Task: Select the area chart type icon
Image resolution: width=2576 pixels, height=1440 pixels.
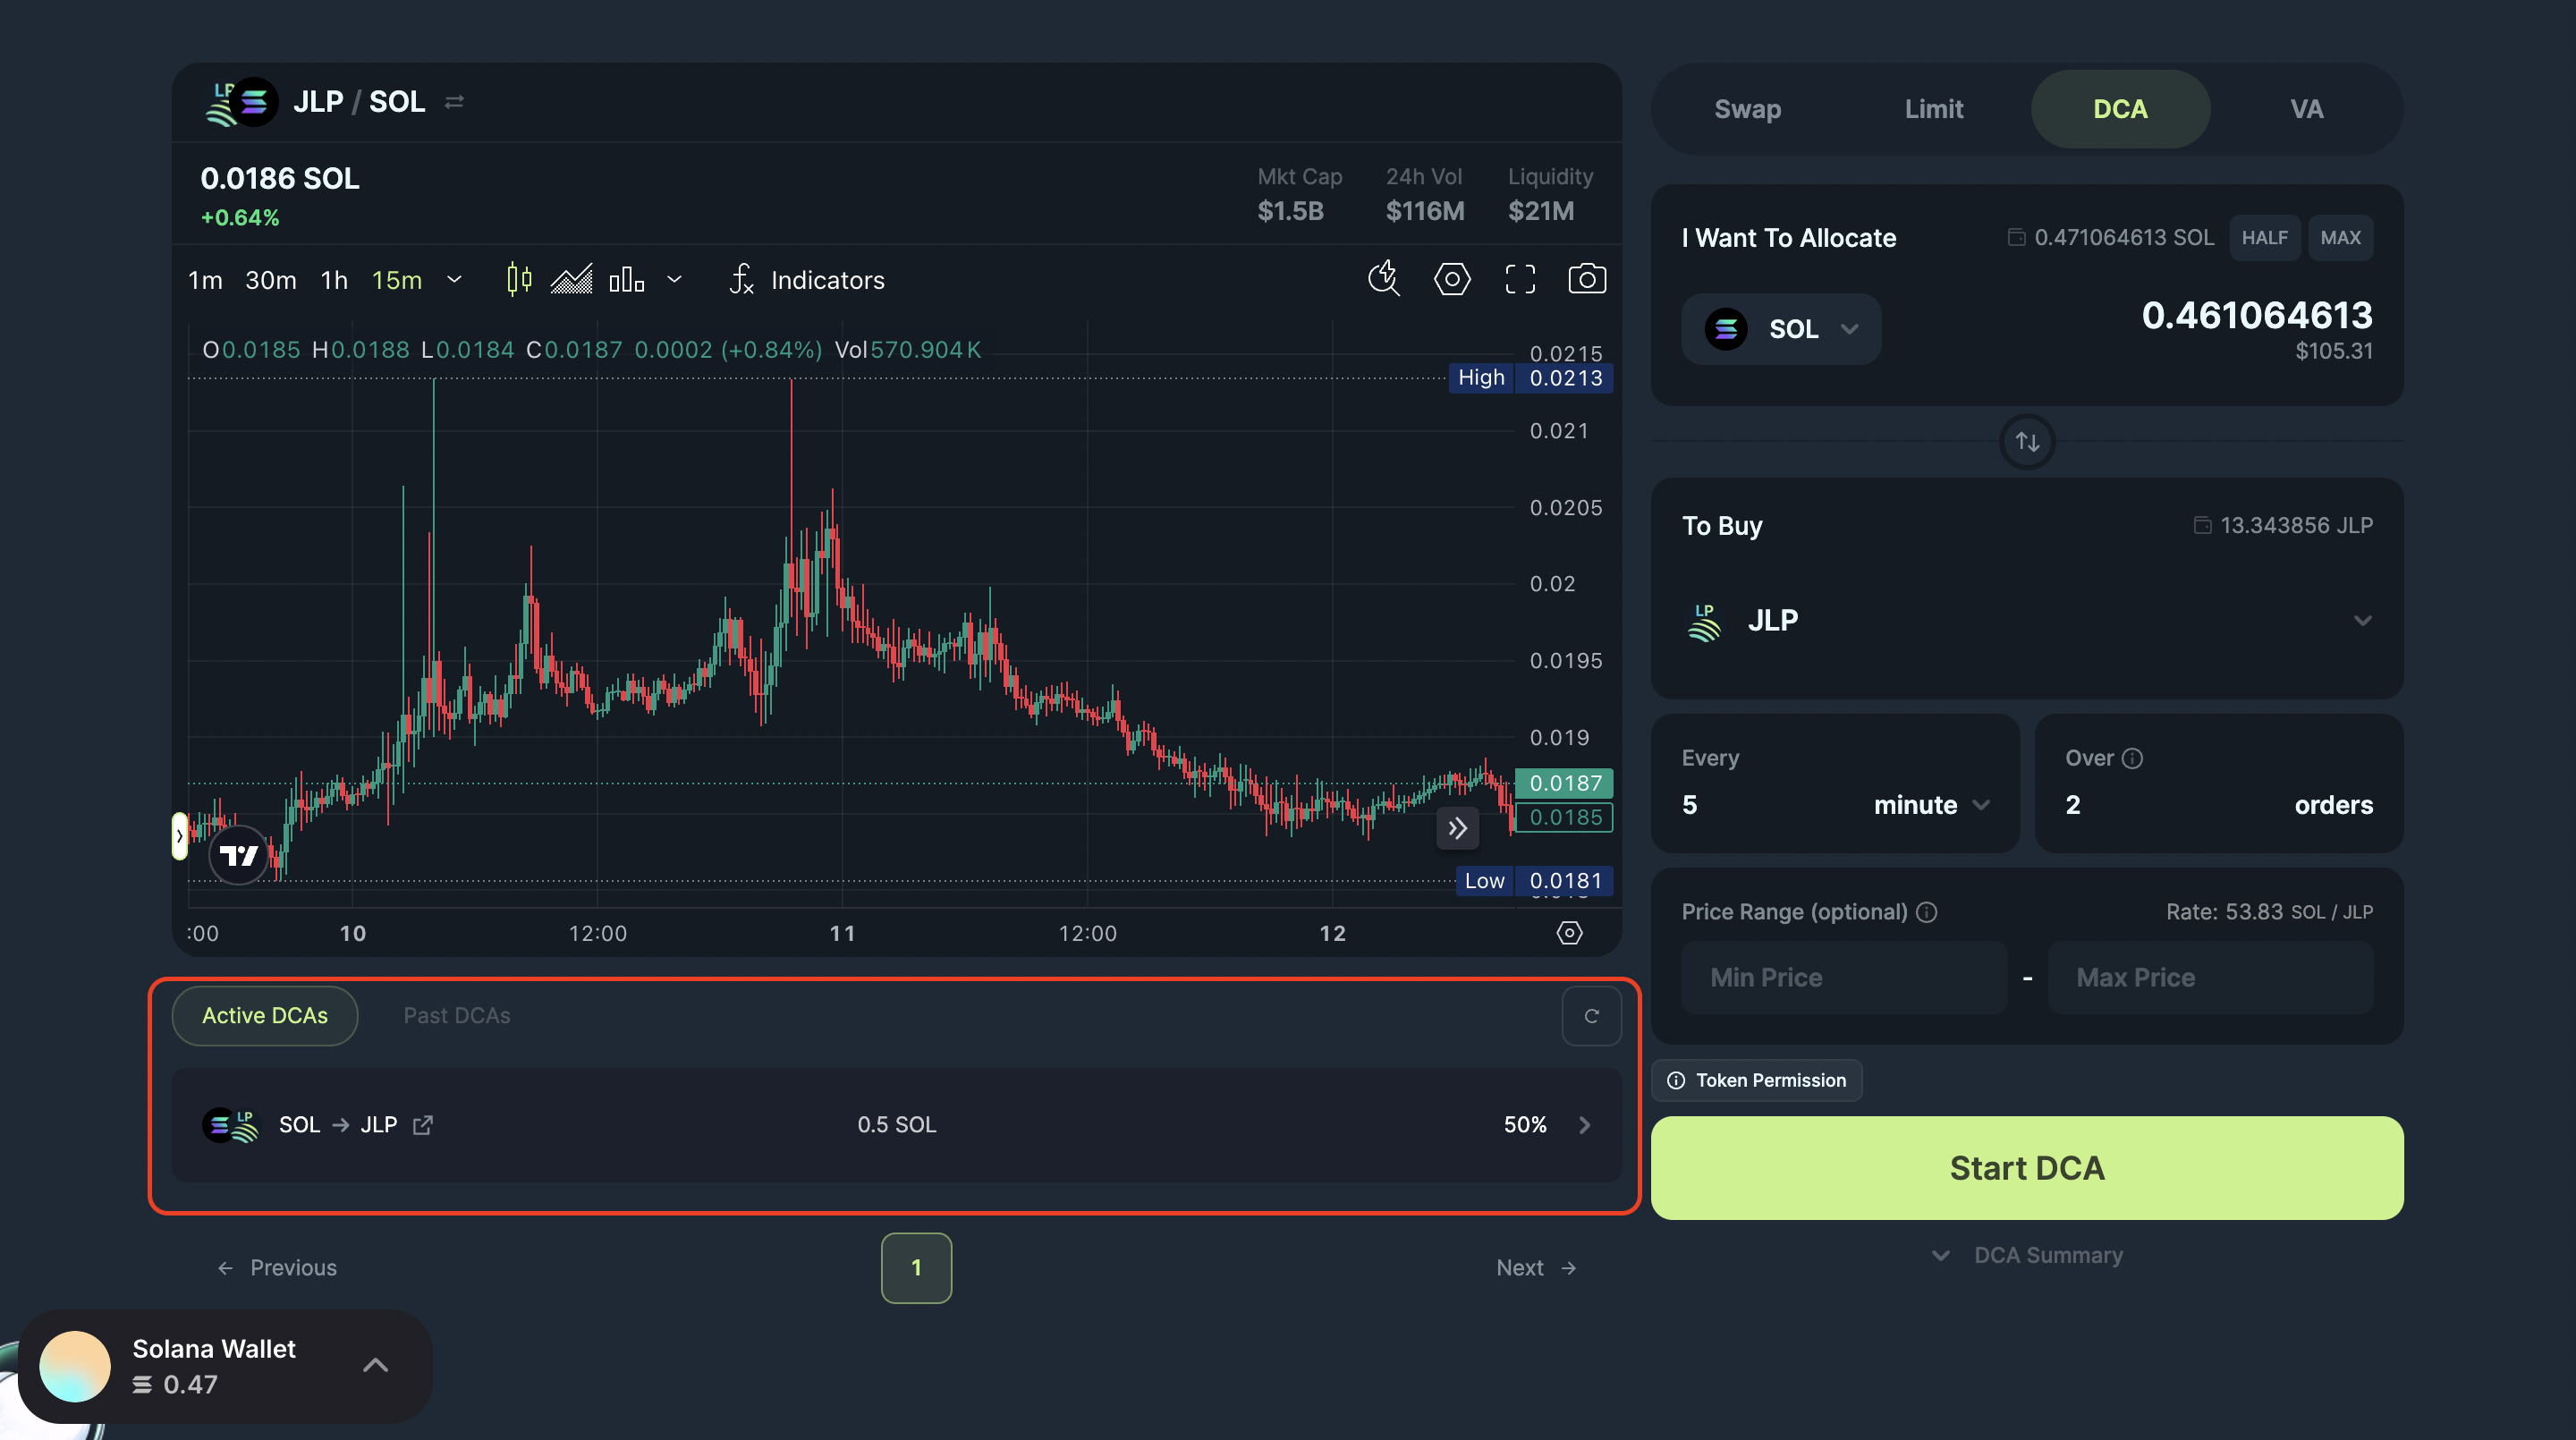Action: 572,279
